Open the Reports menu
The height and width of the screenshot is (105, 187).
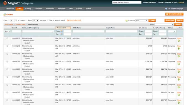[79, 9]
